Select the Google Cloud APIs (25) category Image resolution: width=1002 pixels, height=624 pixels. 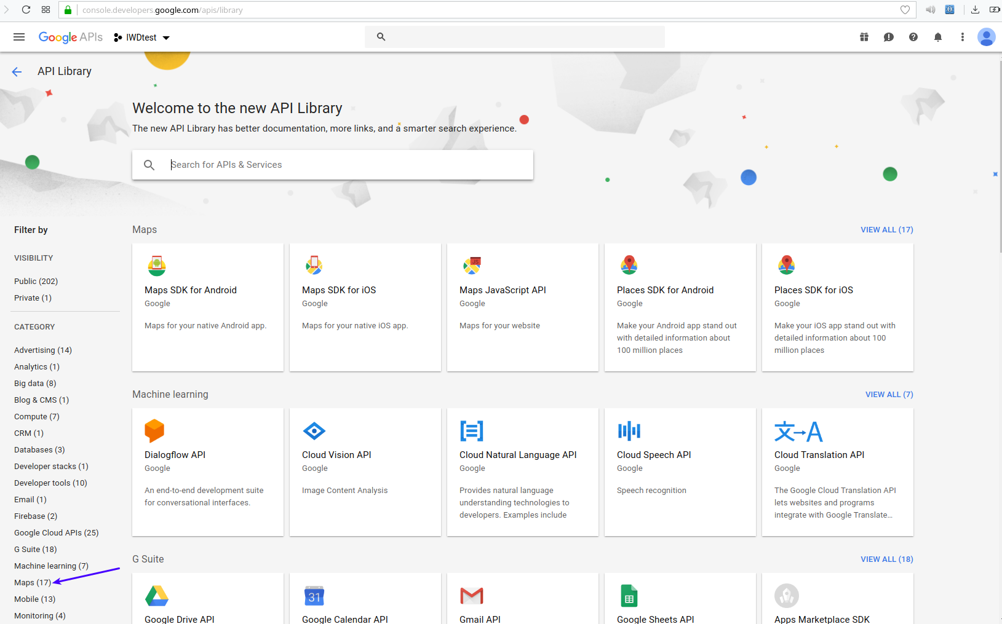(x=57, y=532)
